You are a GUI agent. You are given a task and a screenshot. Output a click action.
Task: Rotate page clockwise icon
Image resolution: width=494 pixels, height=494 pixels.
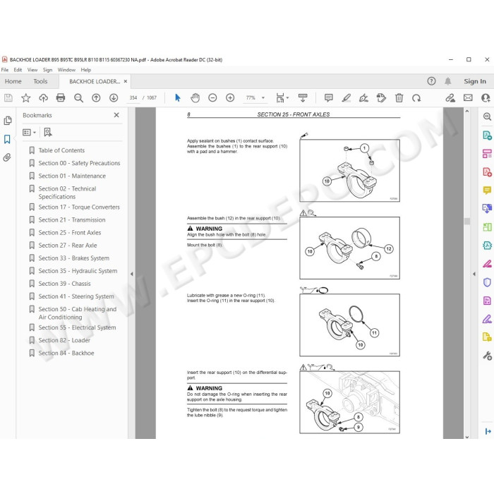[416, 98]
